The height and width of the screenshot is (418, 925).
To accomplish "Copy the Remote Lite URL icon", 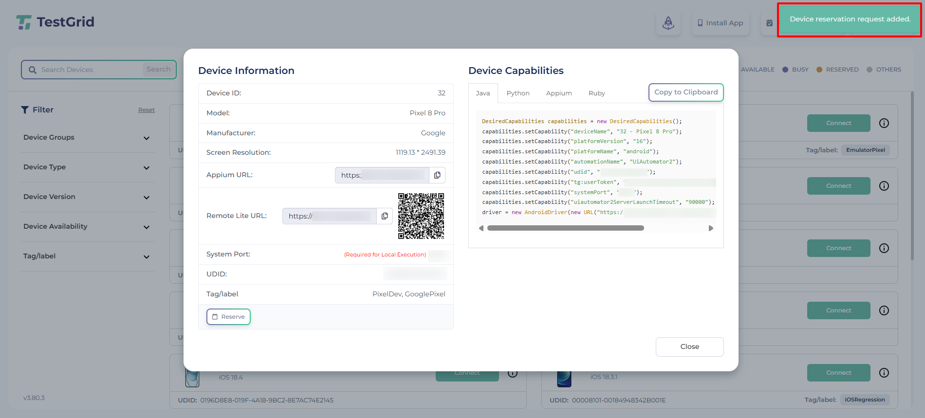I will [385, 216].
